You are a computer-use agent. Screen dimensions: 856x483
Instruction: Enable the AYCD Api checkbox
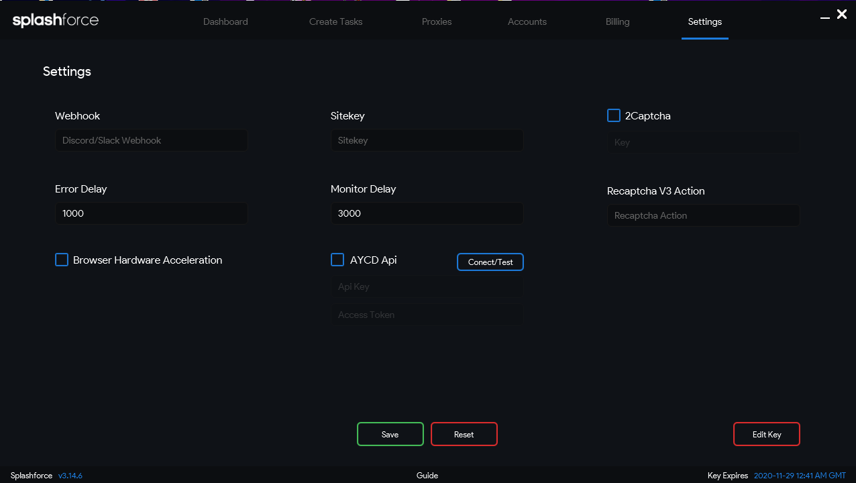pyautogui.click(x=337, y=260)
